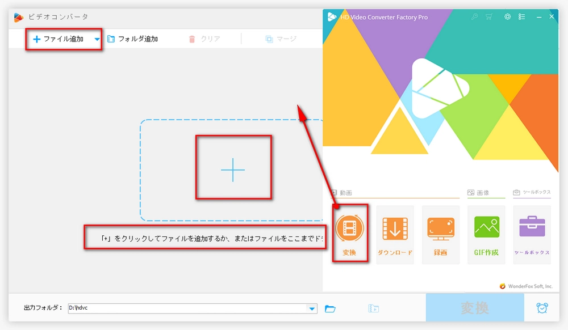The height and width of the screenshot is (330, 568).
Task: Click the フォルダ追加 button
Action: 132,39
